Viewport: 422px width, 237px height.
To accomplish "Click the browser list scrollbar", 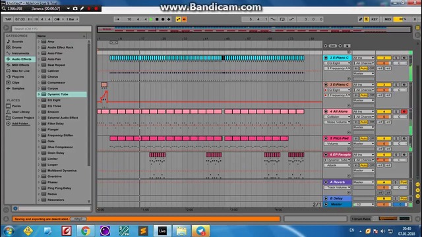I will pyautogui.click(x=89, y=105).
